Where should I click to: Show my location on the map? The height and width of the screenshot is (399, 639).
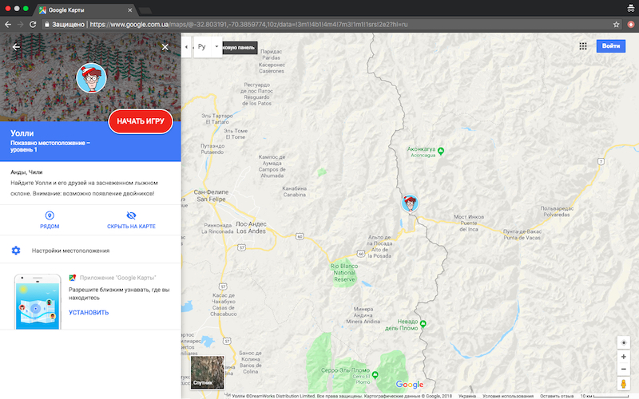(624, 343)
